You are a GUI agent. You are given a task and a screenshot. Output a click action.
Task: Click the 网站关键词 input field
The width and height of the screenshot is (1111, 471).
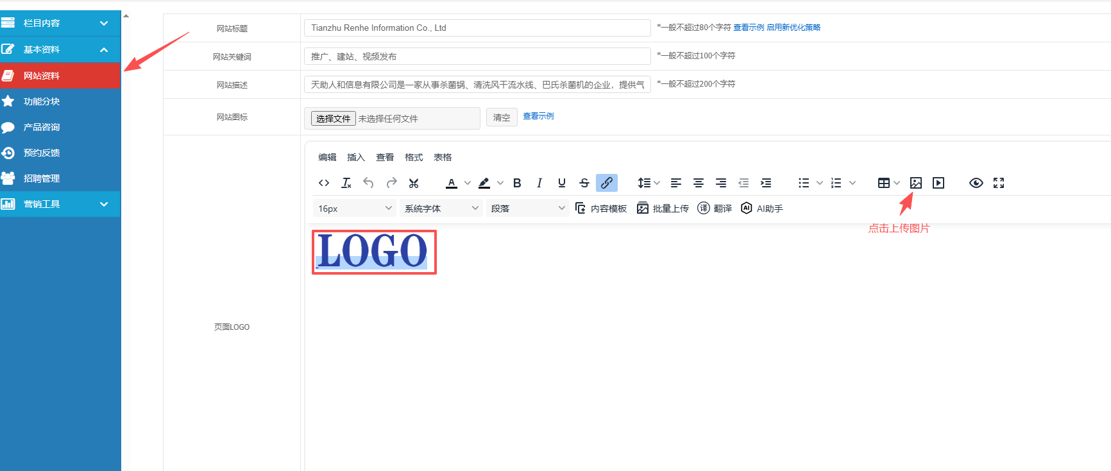coord(477,56)
